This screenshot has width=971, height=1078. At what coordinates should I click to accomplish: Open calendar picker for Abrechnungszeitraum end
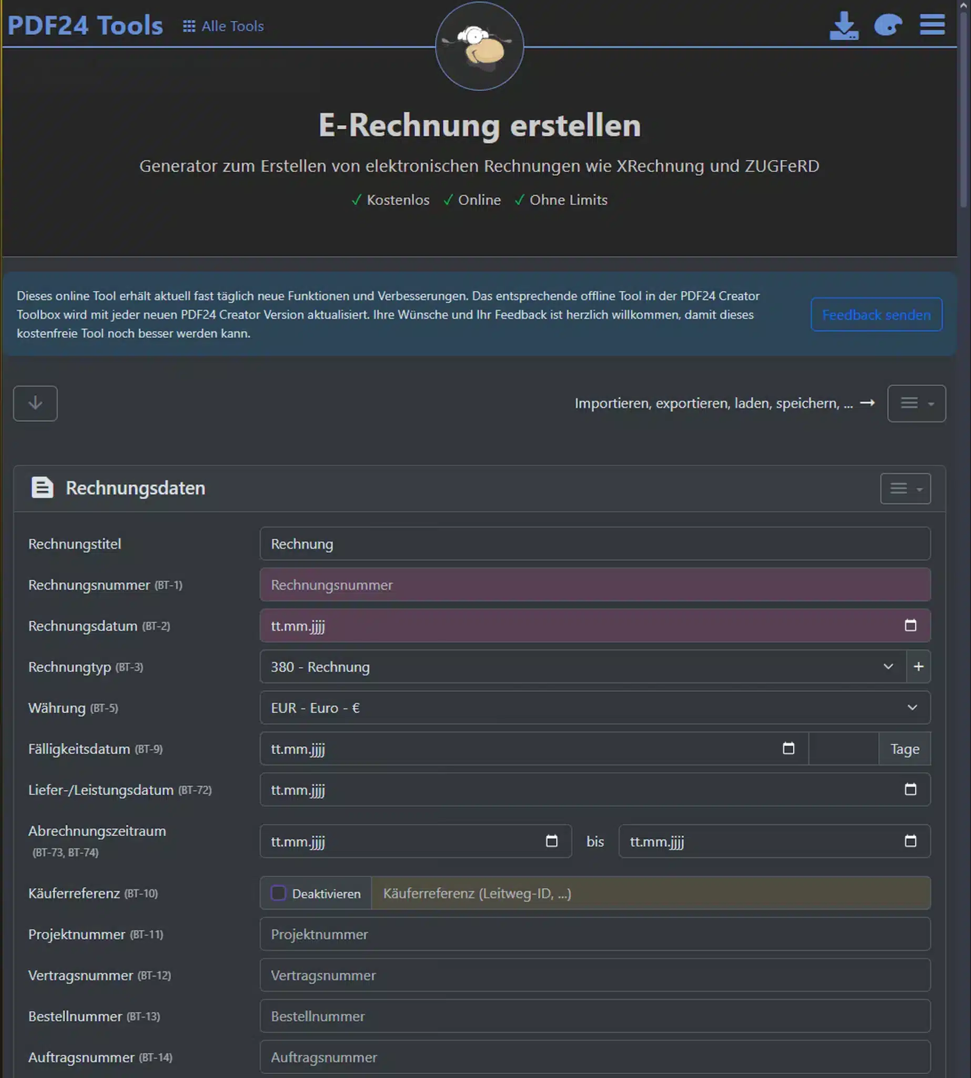[910, 841]
